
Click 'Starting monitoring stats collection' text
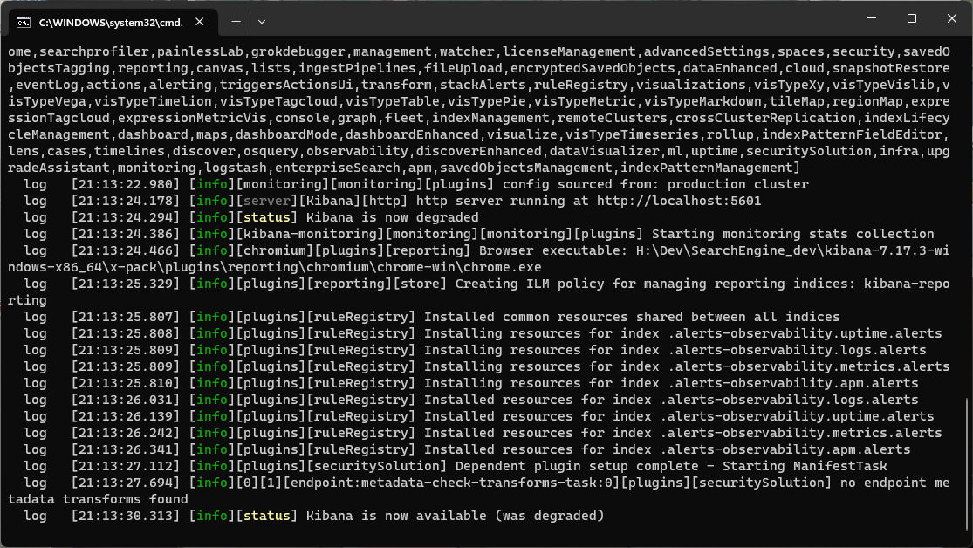click(792, 234)
